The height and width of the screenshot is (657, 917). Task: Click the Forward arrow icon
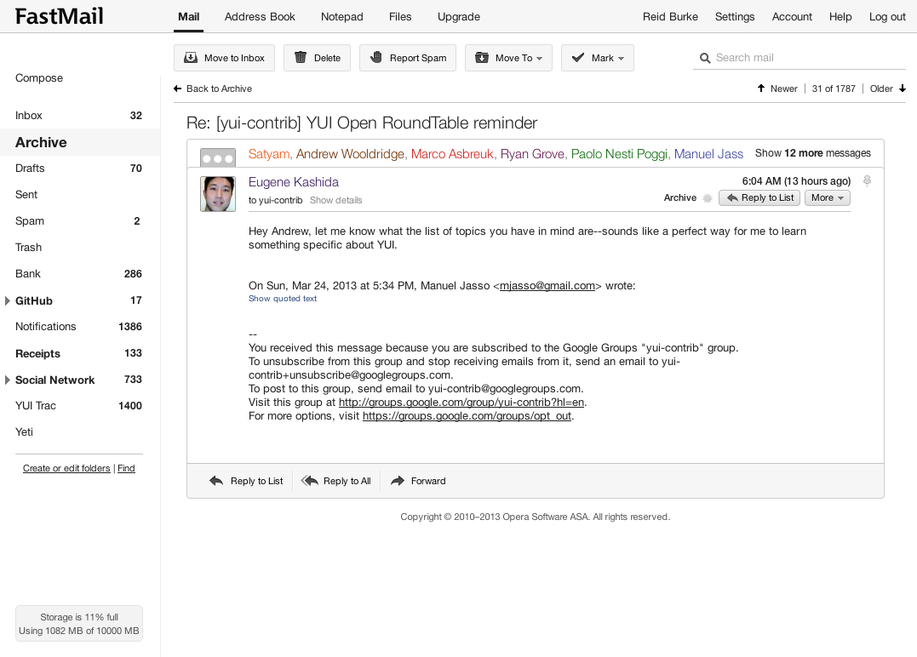(397, 481)
